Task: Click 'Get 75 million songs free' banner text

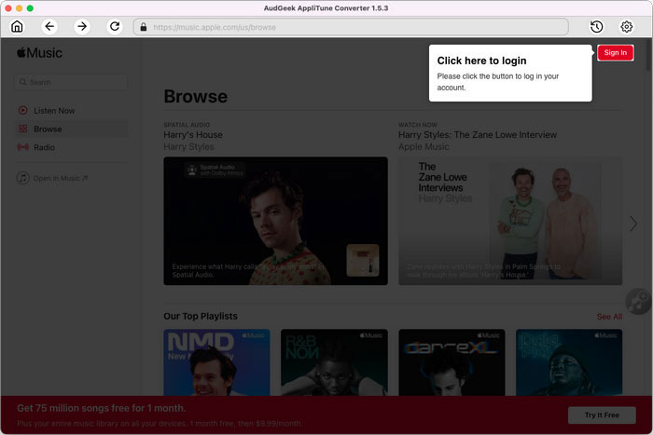Action: point(102,408)
